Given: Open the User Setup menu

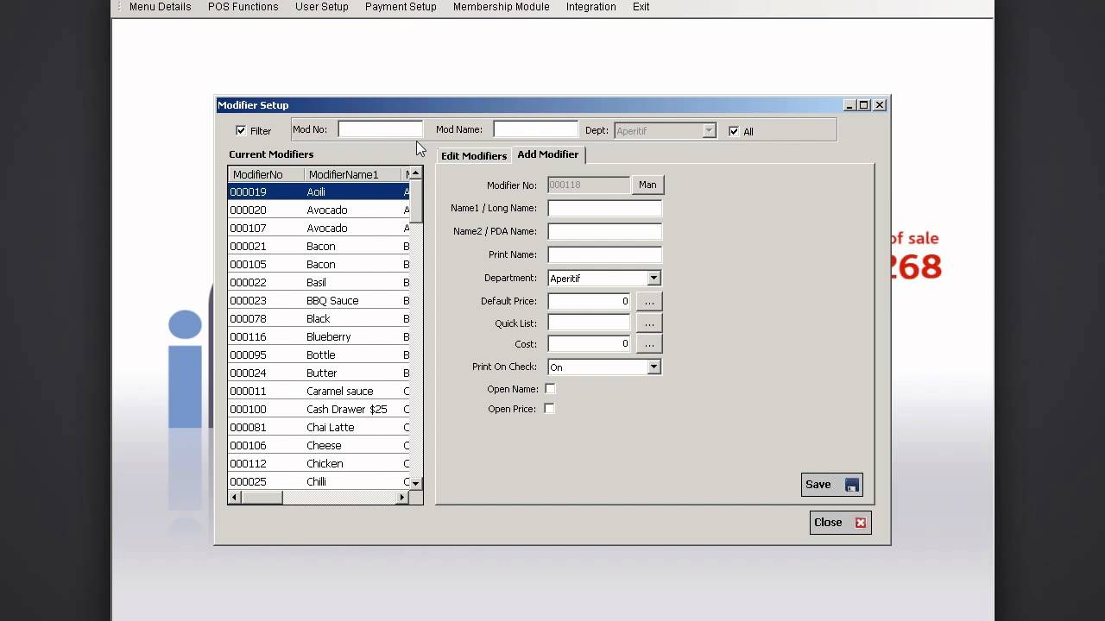Looking at the screenshot, I should pos(322,7).
